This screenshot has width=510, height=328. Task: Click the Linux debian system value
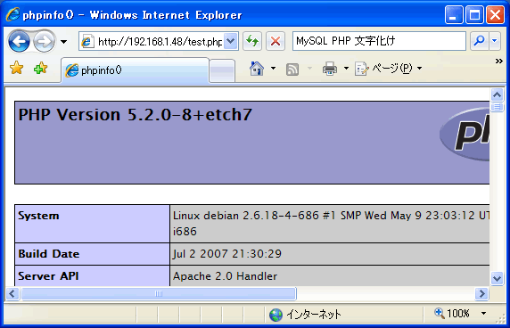[x=331, y=224]
